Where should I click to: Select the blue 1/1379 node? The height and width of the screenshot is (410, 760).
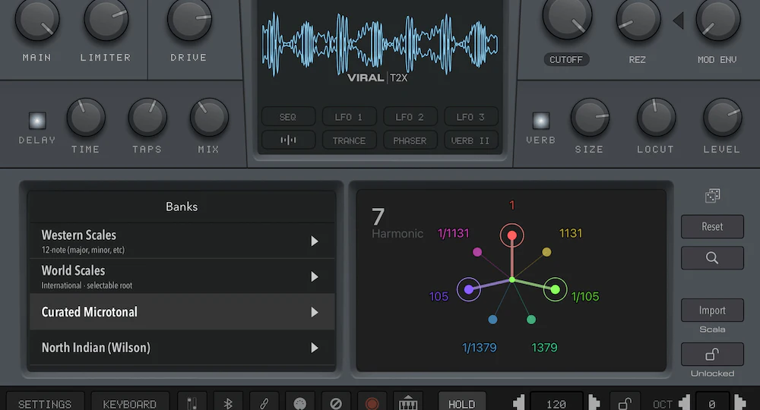pyautogui.click(x=492, y=320)
